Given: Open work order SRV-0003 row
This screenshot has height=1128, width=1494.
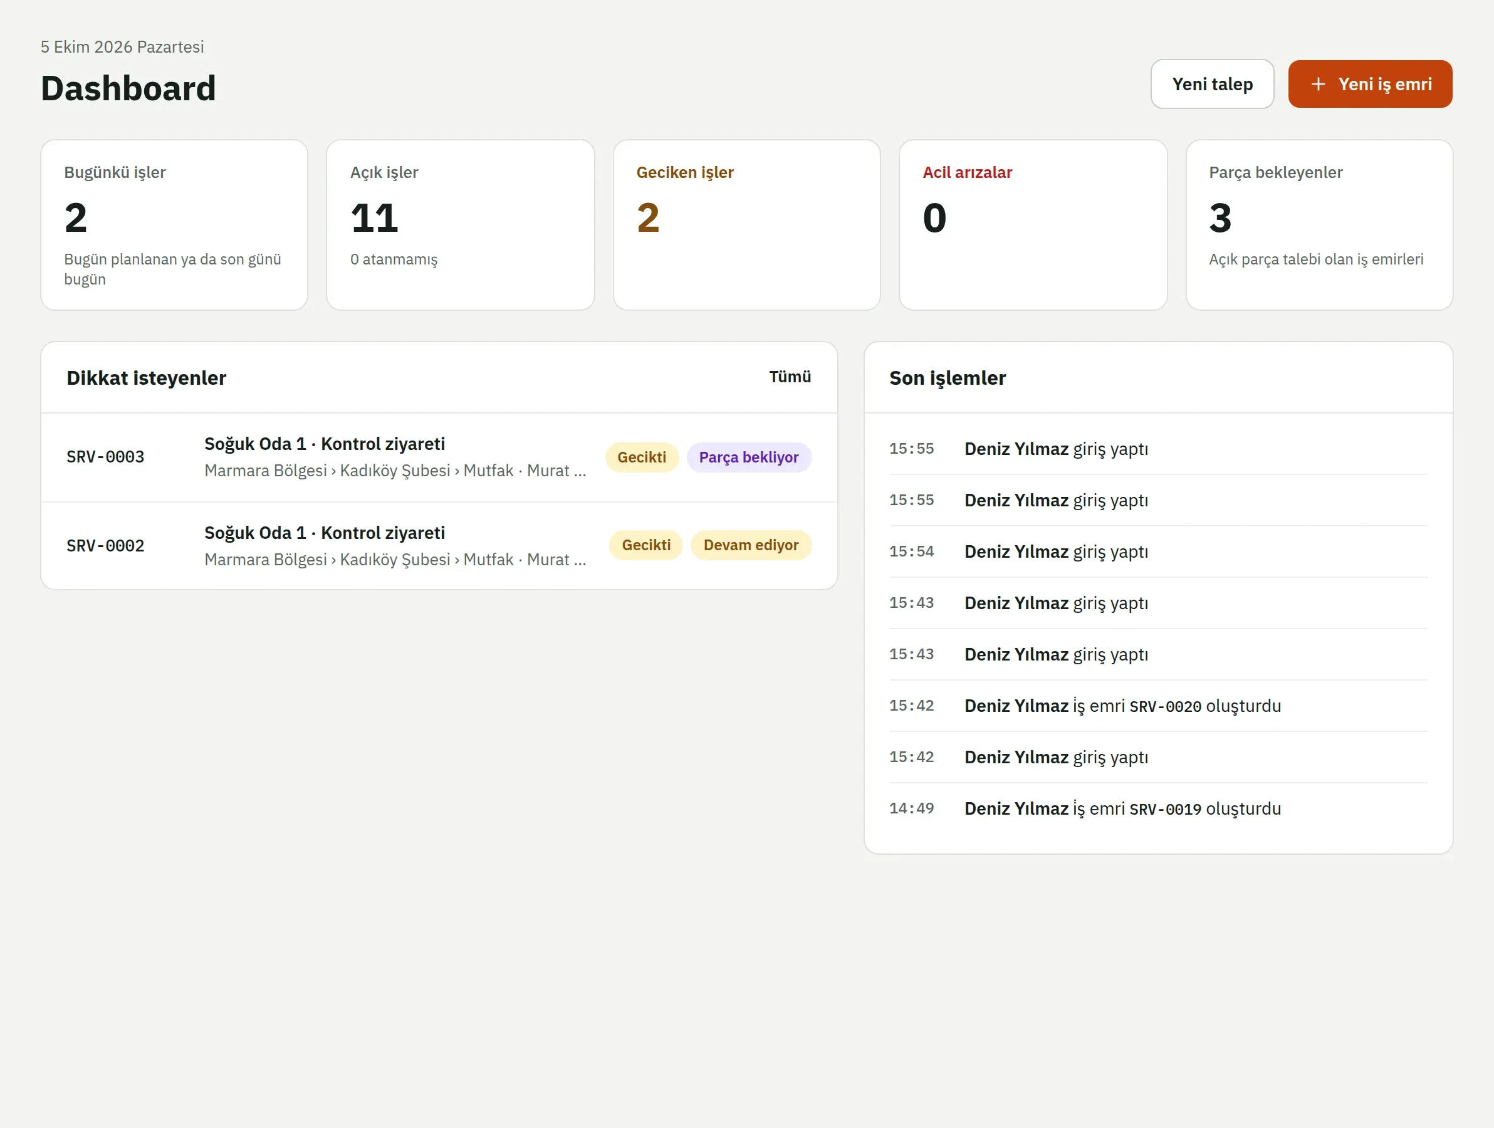Looking at the screenshot, I should coord(439,457).
